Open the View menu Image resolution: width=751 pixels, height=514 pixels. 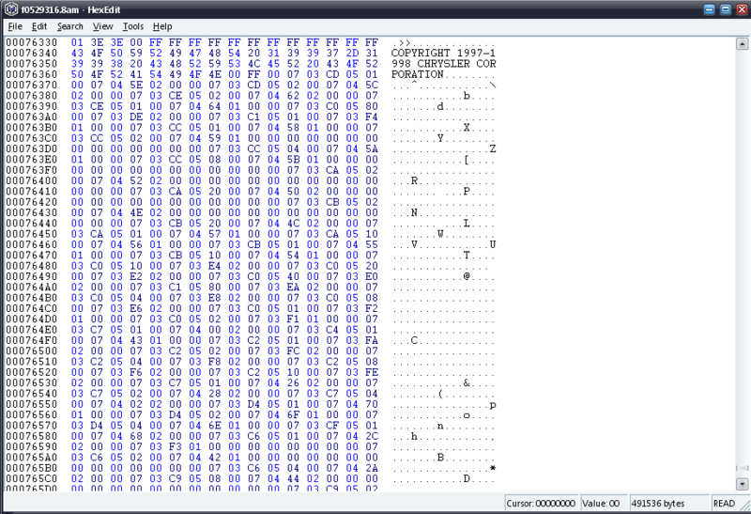[103, 26]
